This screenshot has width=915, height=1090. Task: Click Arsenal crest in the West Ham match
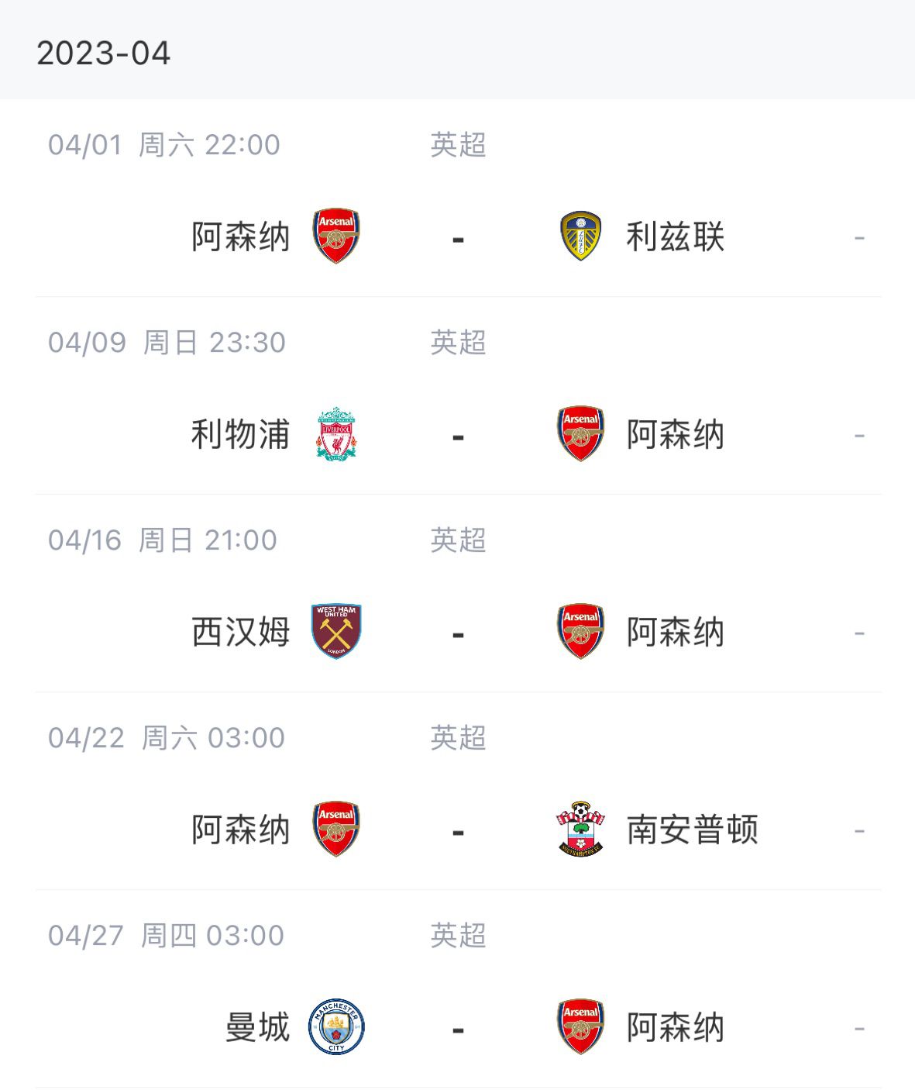pos(580,632)
